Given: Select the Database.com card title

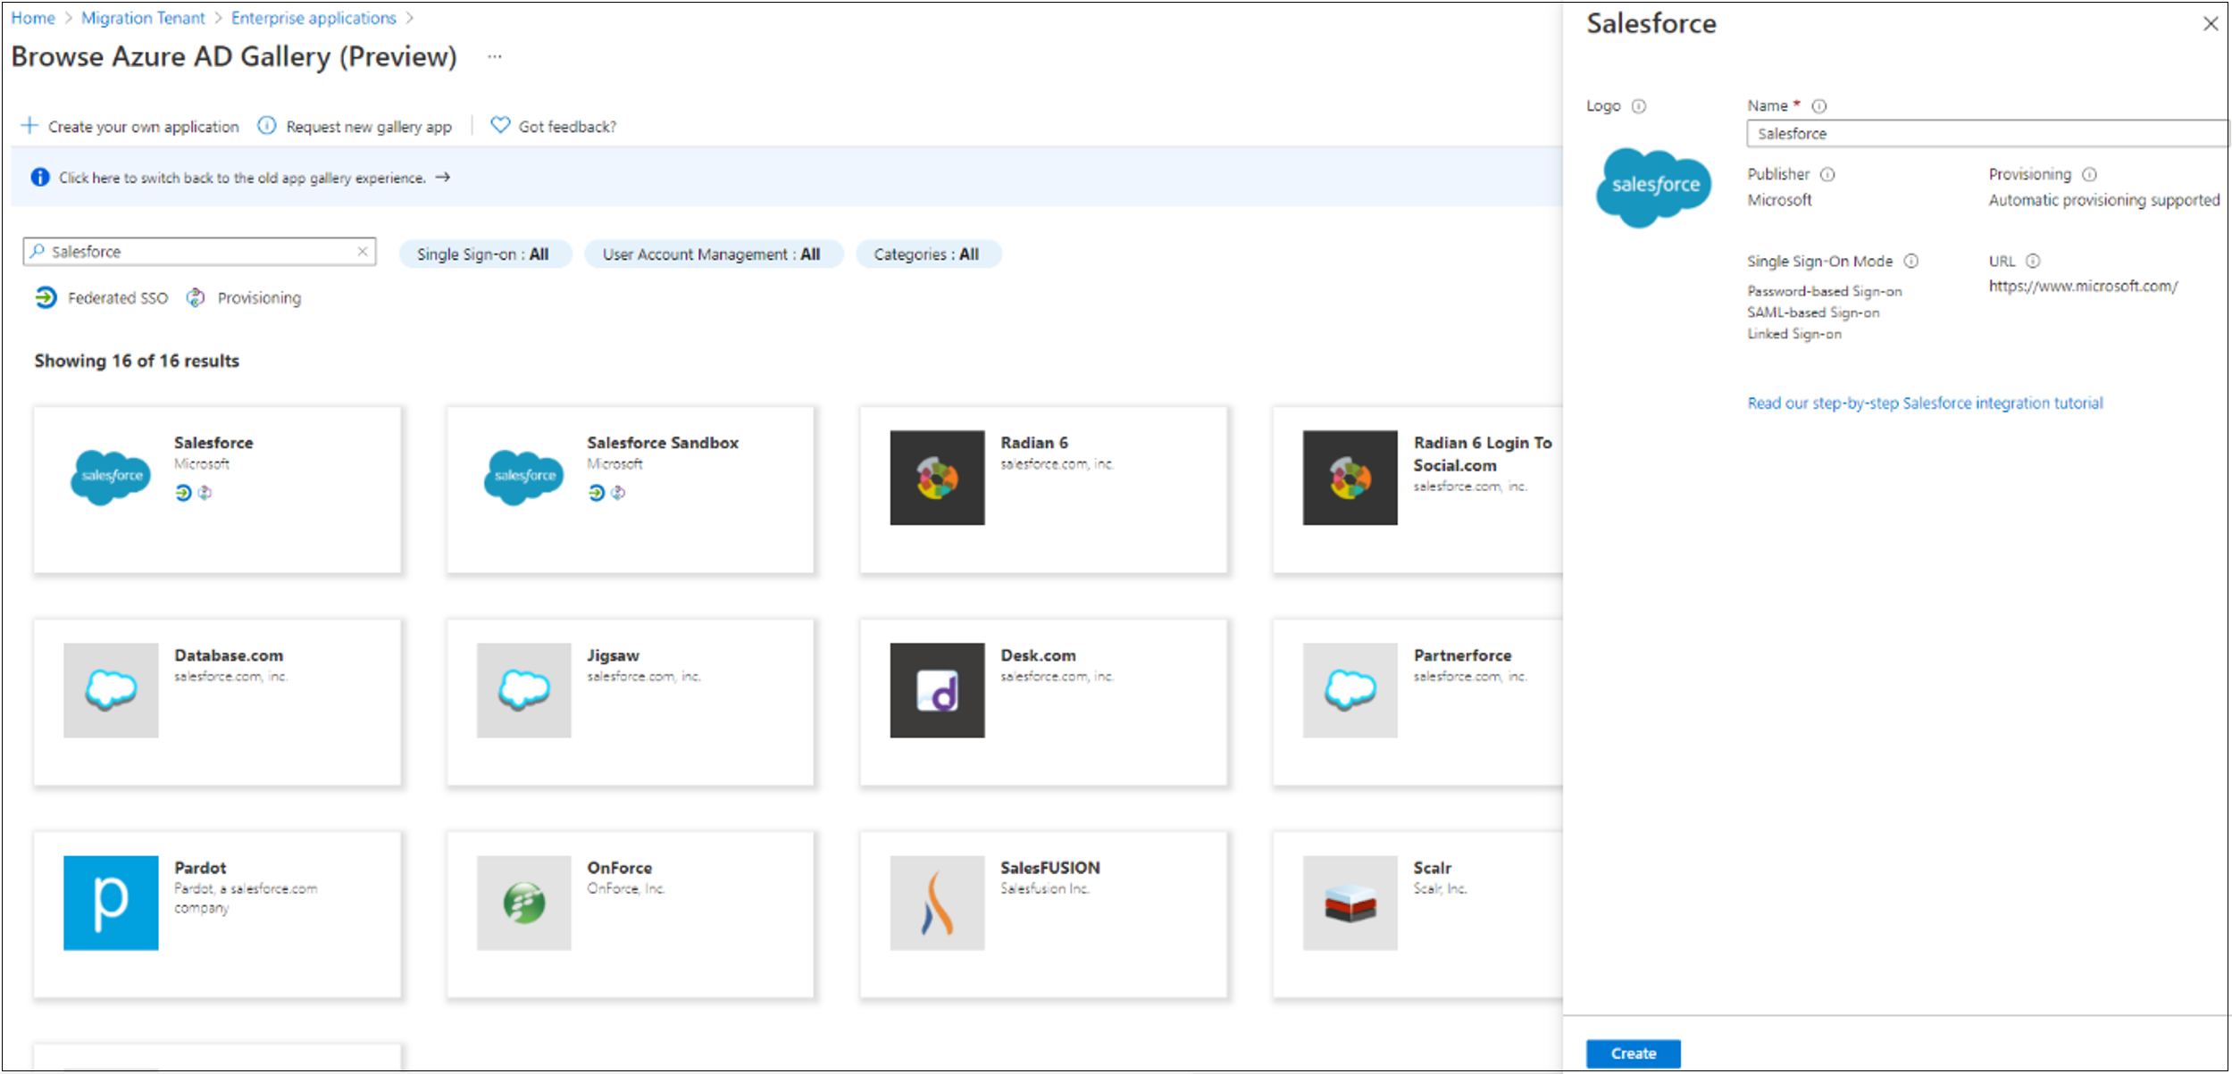Looking at the screenshot, I should click(229, 655).
